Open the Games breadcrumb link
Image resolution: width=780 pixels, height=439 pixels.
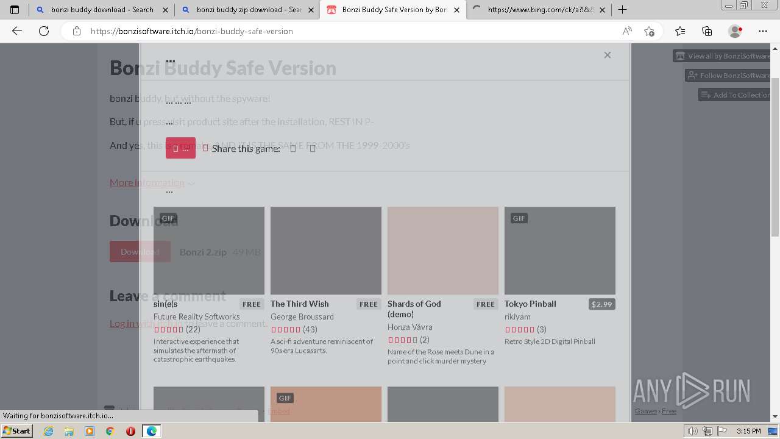pyautogui.click(x=646, y=411)
